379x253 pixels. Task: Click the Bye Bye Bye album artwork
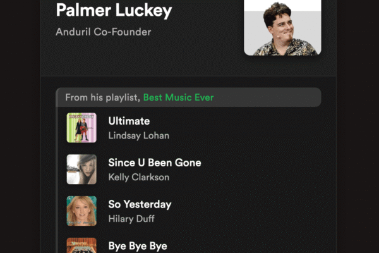tap(81, 245)
